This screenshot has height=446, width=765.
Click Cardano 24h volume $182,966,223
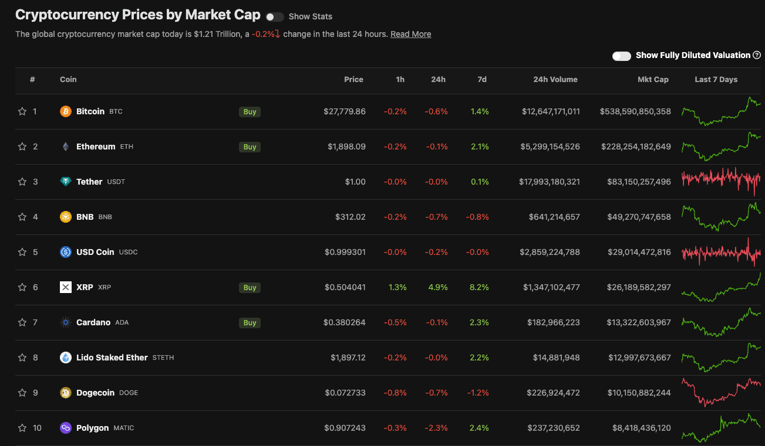click(x=554, y=322)
